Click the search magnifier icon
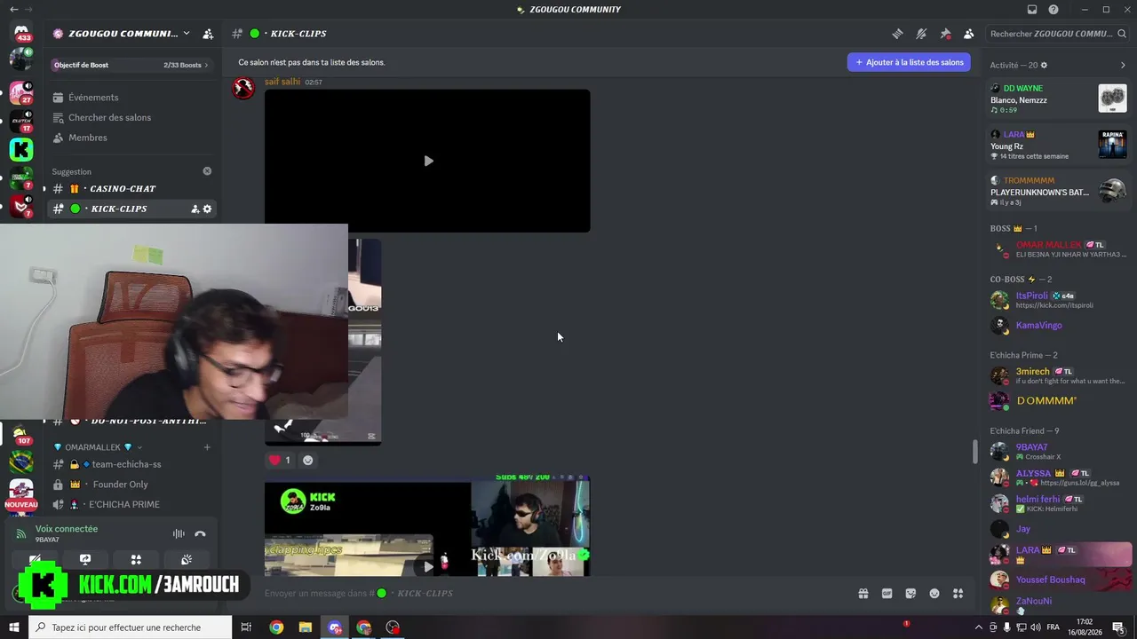 pos(1122,34)
